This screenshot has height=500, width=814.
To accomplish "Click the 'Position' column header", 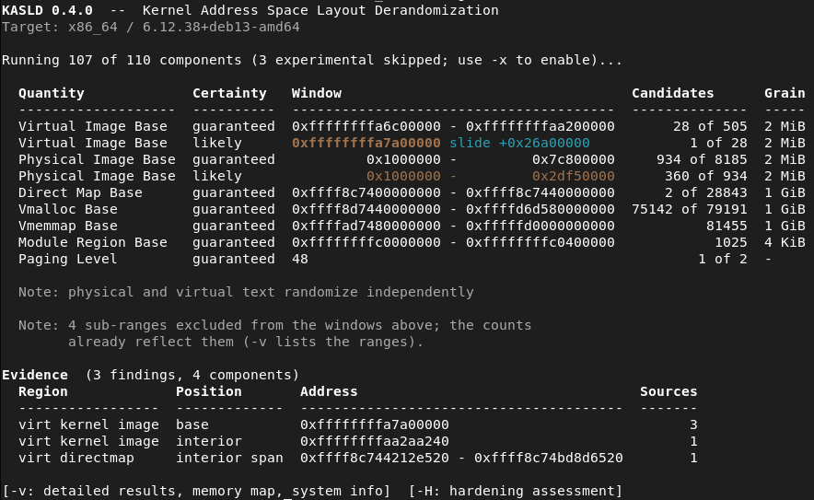I will 209,391.
